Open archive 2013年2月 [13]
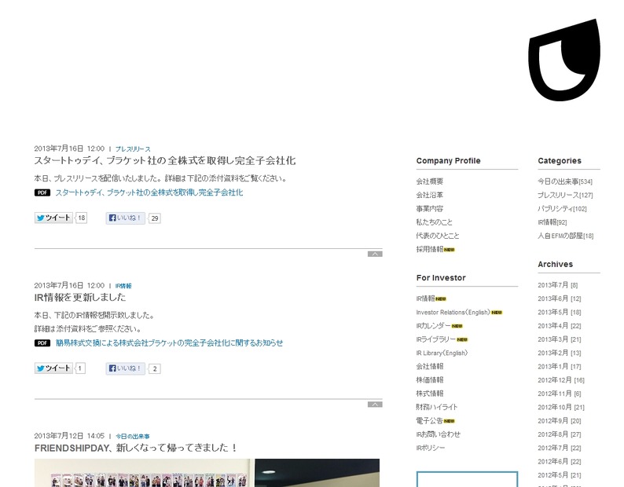The width and height of the screenshot is (624, 487). click(x=559, y=353)
